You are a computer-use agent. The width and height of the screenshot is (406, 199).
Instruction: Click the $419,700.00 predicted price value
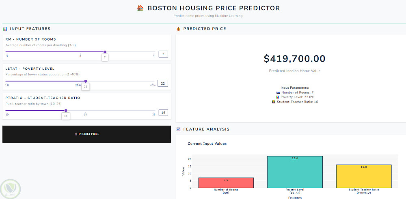pyautogui.click(x=294, y=59)
